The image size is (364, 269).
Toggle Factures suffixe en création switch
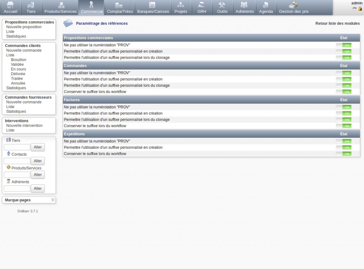(344, 113)
